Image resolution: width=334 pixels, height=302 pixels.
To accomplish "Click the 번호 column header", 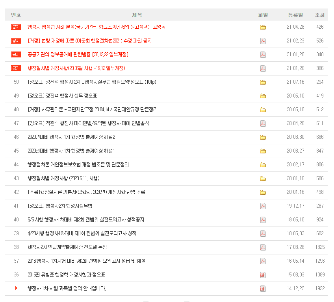I will coord(16,15).
